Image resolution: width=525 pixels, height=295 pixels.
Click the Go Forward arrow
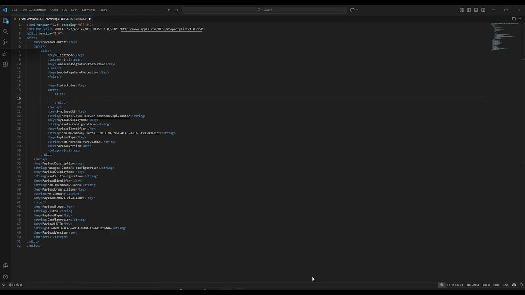pos(177,10)
